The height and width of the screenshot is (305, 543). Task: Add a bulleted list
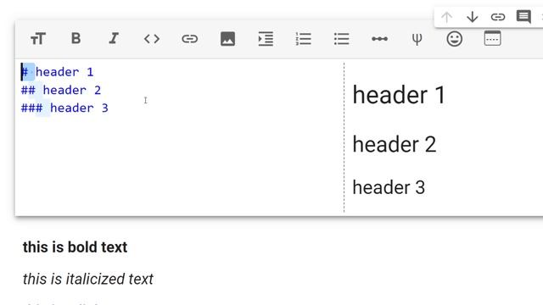(341, 39)
